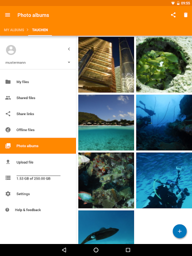
Task: Select the TAUCHEN breadcrumb tab
Action: point(40,30)
